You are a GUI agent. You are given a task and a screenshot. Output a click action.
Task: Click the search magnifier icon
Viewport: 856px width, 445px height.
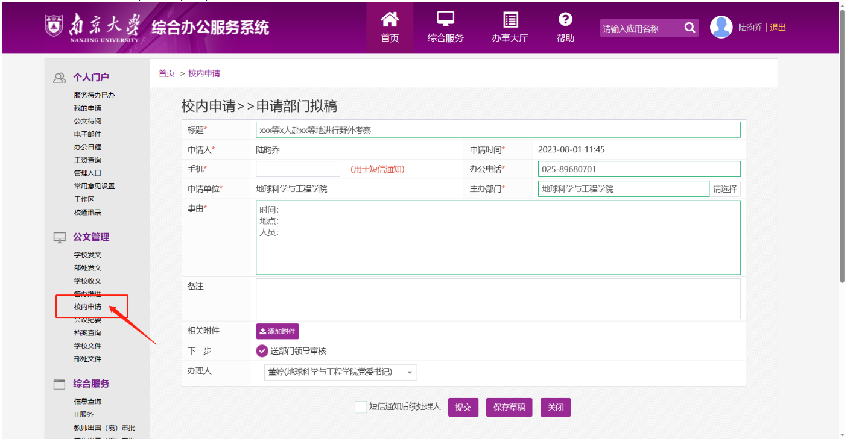690,28
